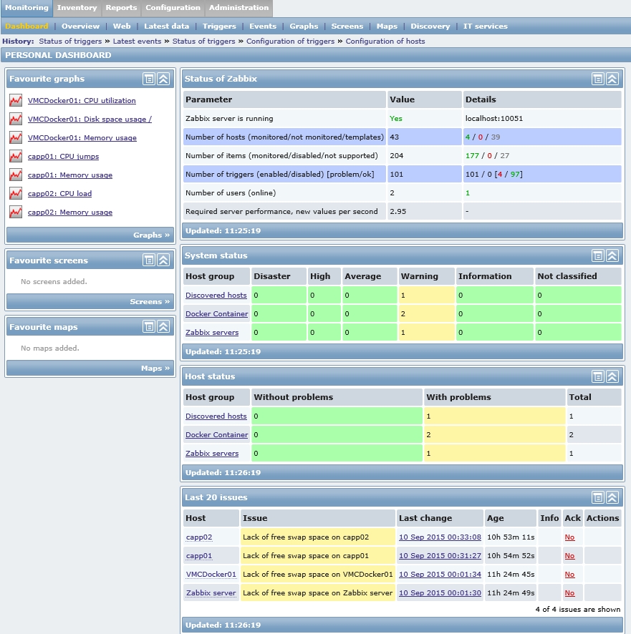Open Zabbix servers in Host status
This screenshot has height=634, width=631.
[212, 453]
